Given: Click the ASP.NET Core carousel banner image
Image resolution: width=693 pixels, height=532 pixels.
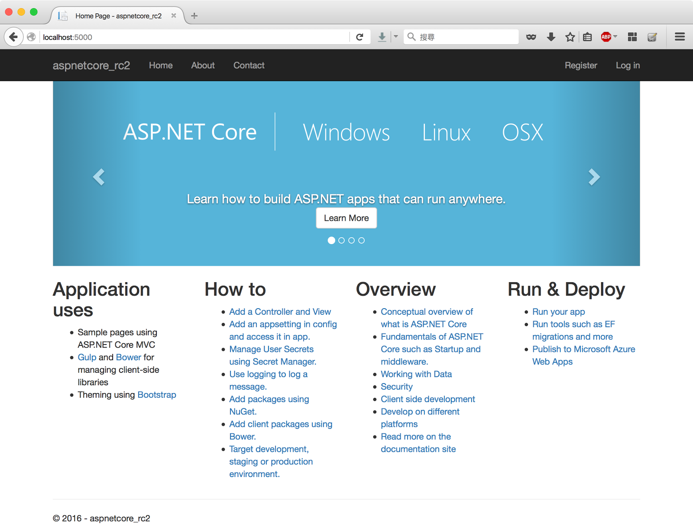Looking at the screenshot, I should (346, 174).
